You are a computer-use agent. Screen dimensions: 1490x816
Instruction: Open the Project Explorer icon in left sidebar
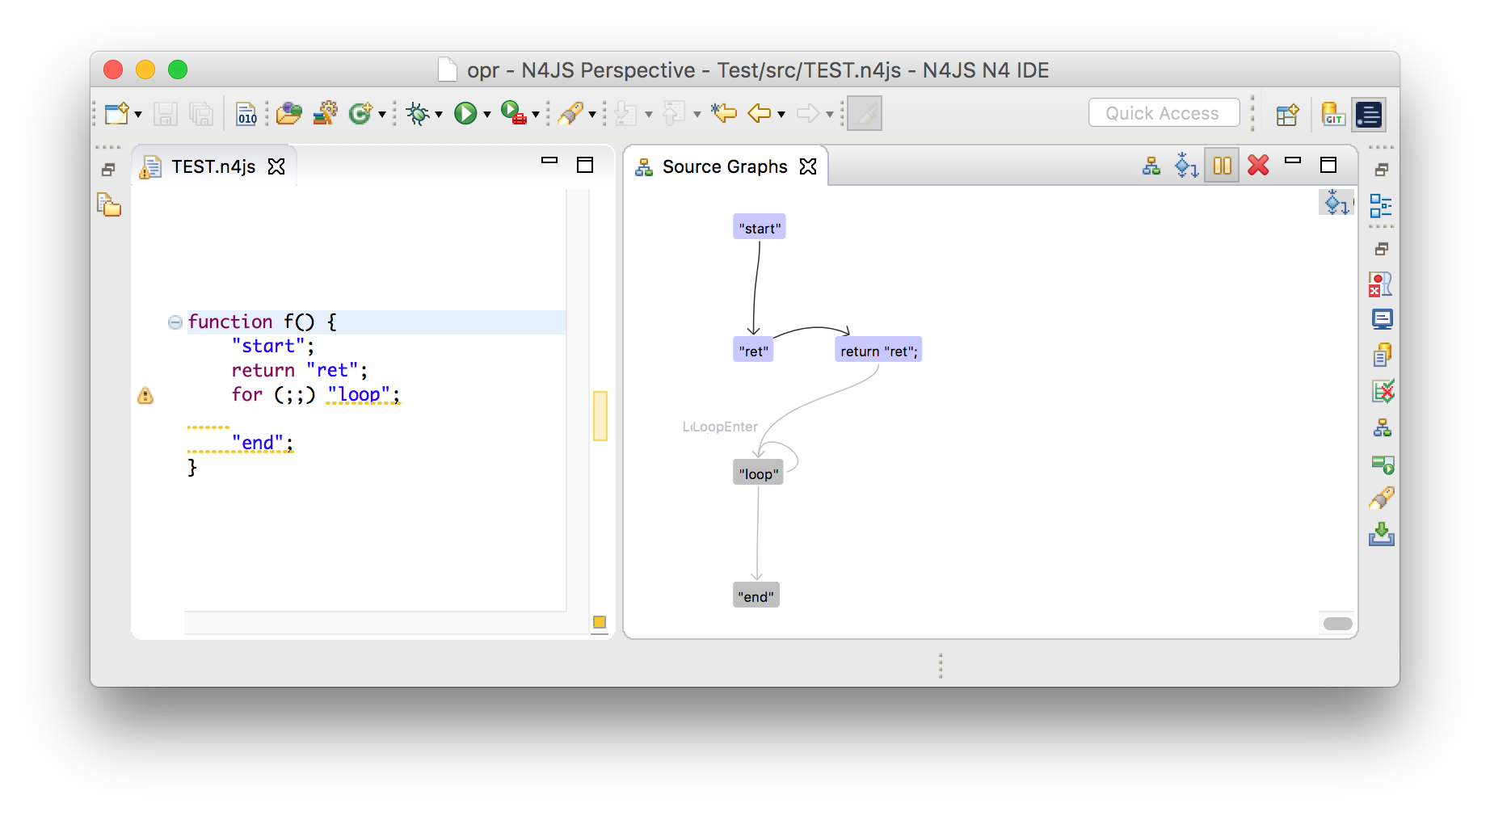109,205
